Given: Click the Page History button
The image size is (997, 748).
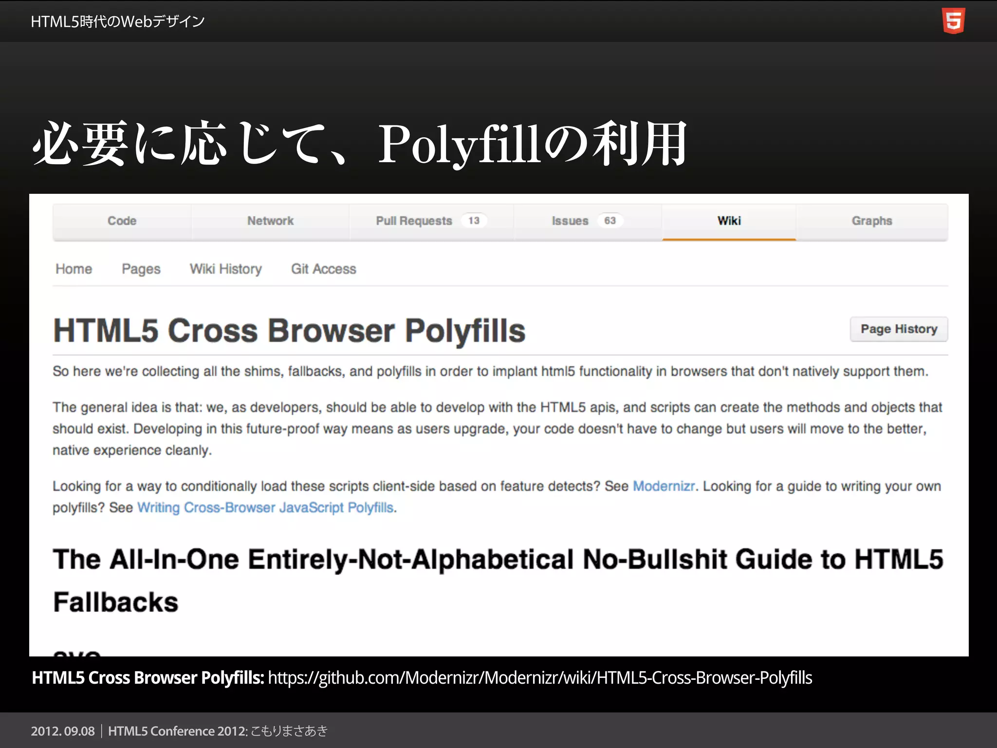Looking at the screenshot, I should click(899, 329).
